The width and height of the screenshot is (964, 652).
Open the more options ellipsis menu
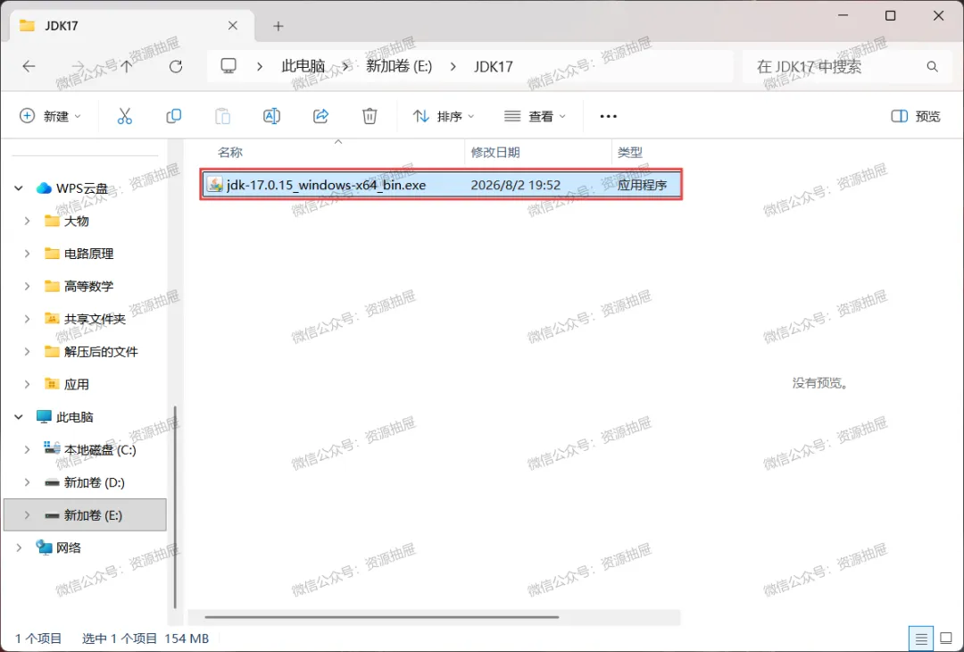click(608, 116)
